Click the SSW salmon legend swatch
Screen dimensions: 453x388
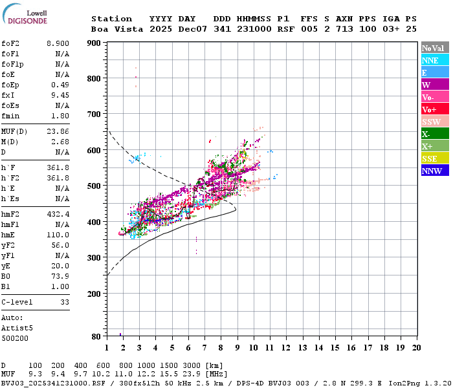(435, 122)
